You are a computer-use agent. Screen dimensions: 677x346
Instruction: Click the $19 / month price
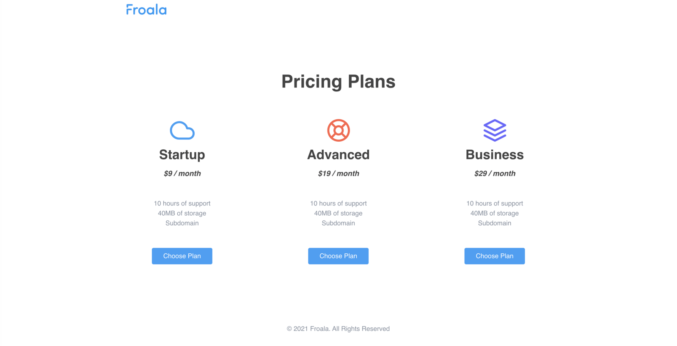click(x=338, y=173)
